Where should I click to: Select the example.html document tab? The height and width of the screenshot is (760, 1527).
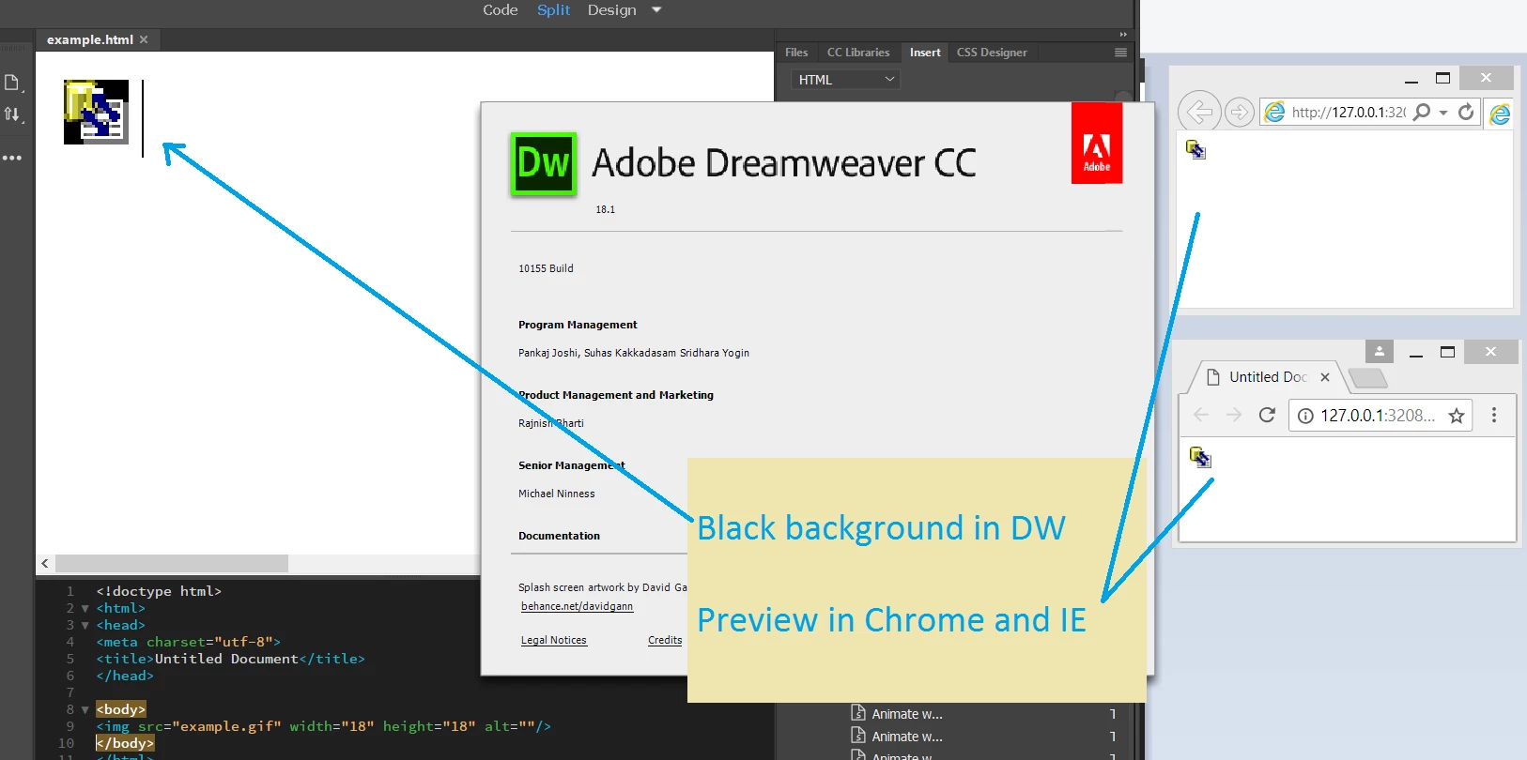90,39
